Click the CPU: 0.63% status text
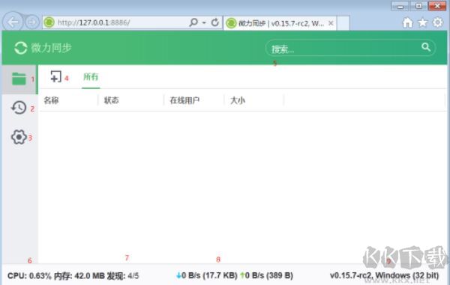The height and width of the screenshot is (285, 450). click(29, 276)
